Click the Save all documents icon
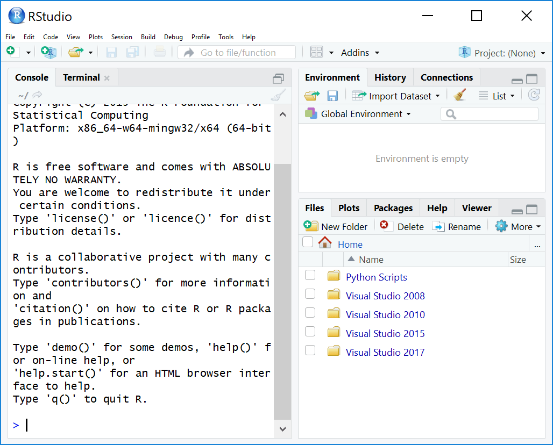The width and height of the screenshot is (553, 445). [133, 53]
